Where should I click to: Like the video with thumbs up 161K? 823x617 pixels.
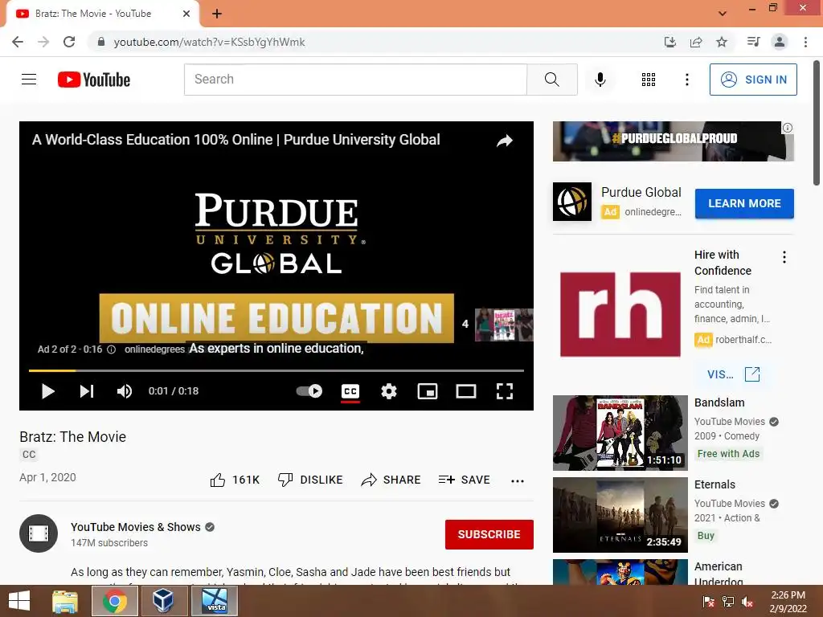tap(235, 480)
